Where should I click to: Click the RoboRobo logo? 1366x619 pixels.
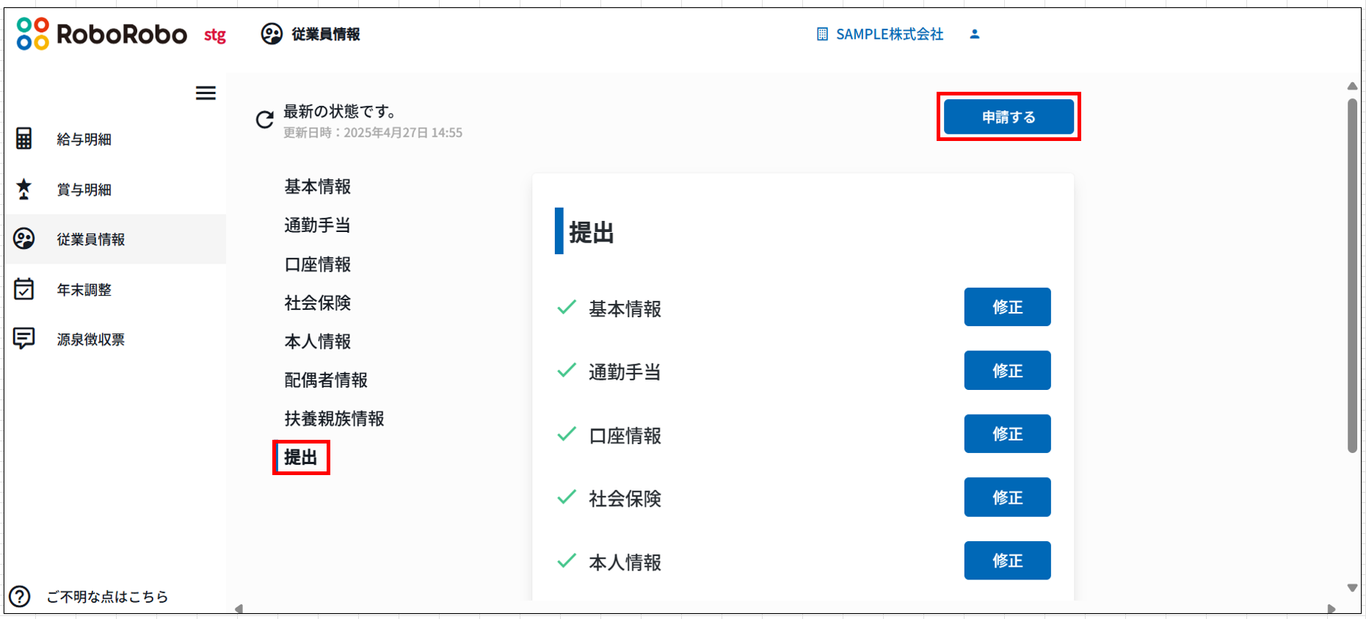[x=102, y=34]
